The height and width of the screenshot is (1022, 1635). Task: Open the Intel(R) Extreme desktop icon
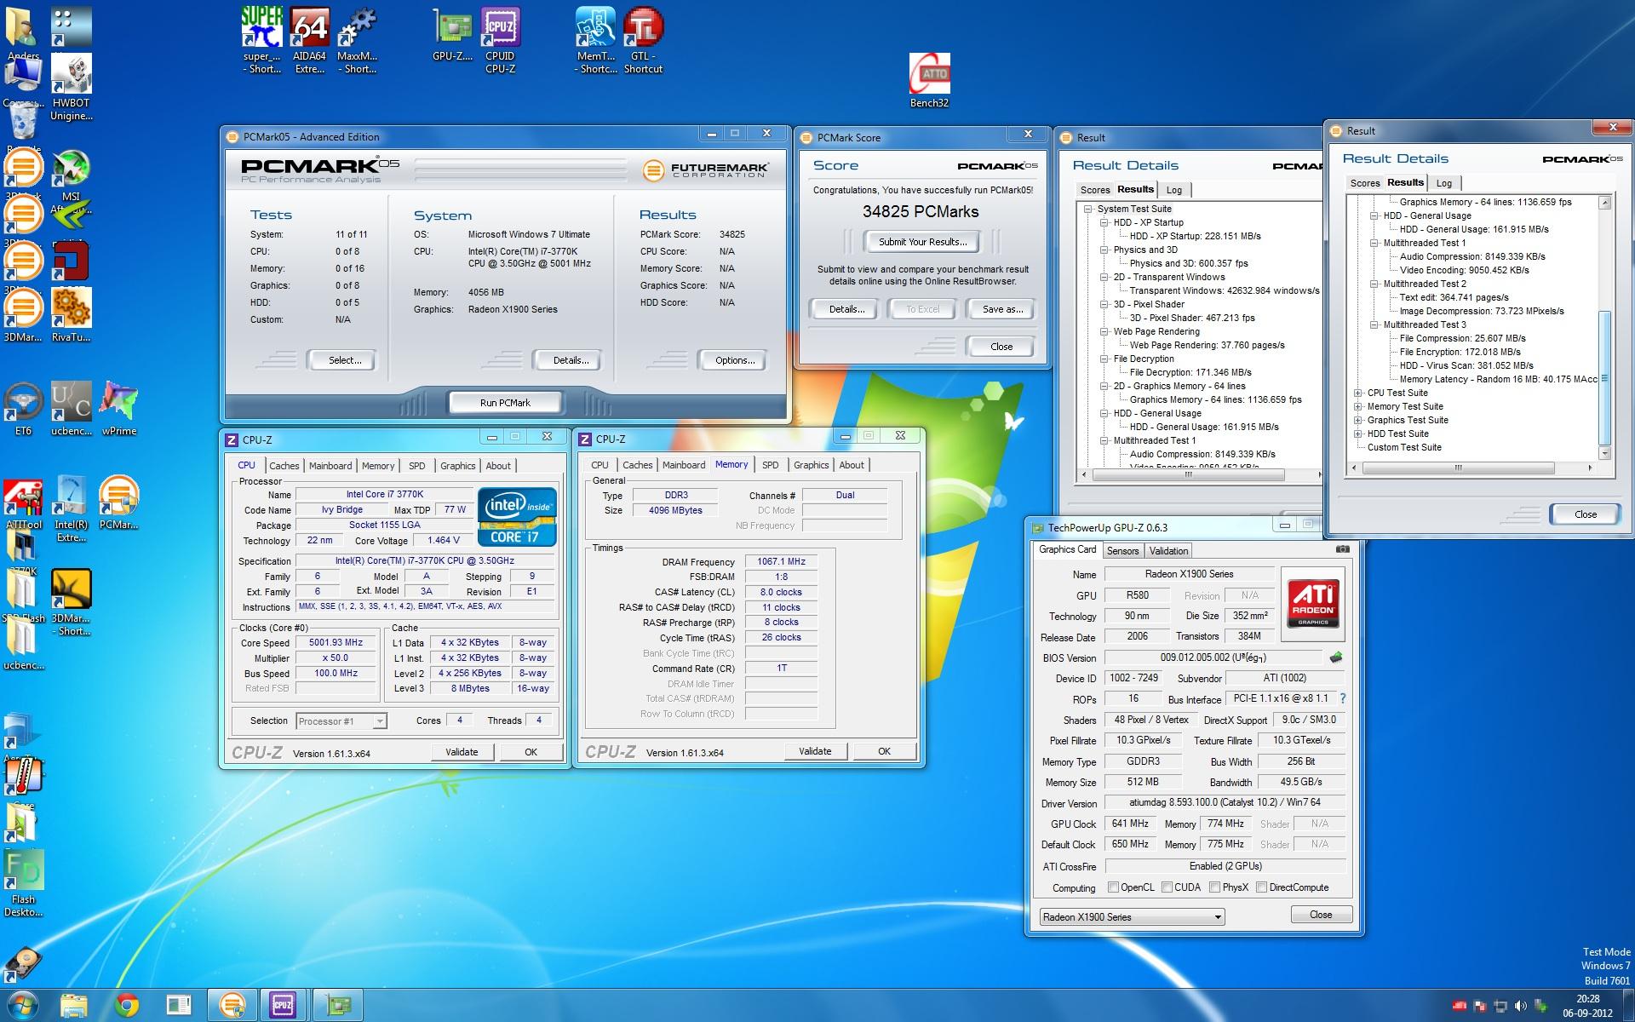click(72, 508)
